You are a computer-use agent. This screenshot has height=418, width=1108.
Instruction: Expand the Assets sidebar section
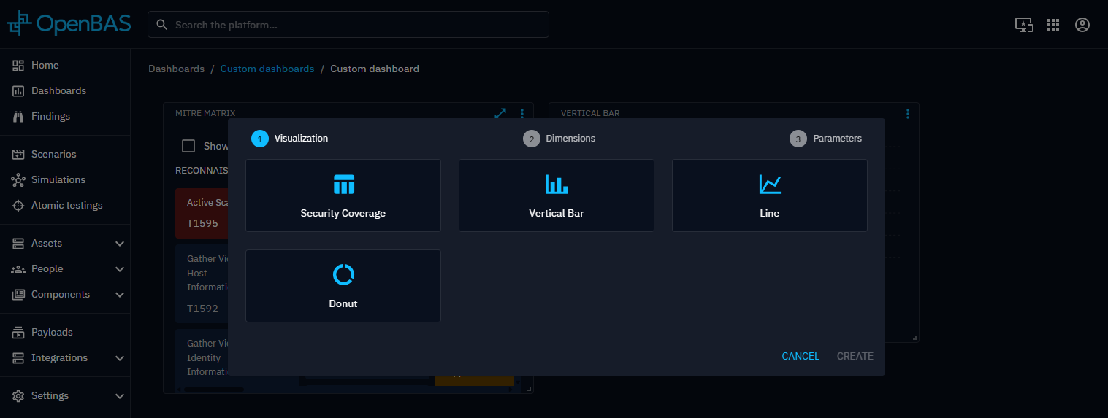pos(120,244)
